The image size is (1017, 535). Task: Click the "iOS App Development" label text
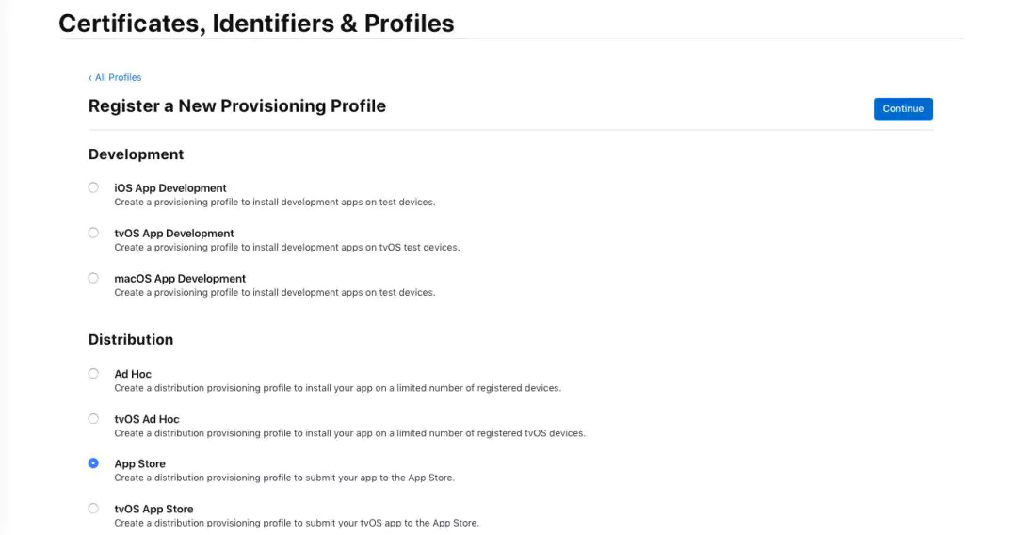click(170, 188)
